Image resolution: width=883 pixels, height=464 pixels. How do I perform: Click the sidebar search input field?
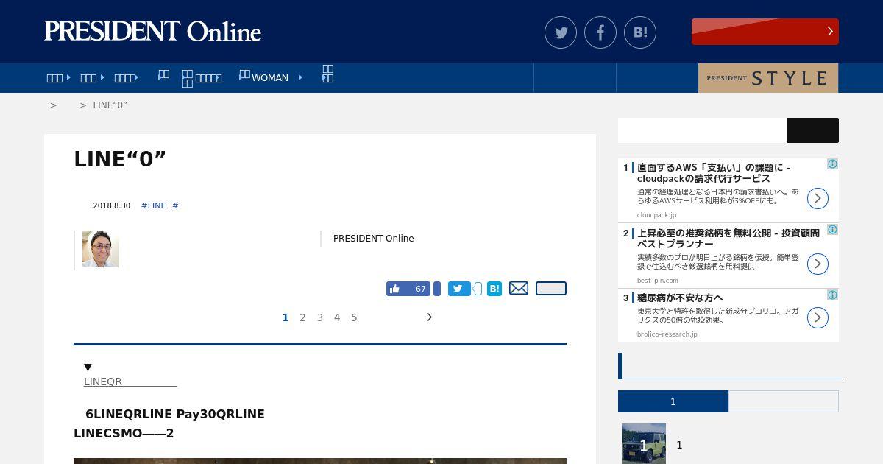(703, 130)
